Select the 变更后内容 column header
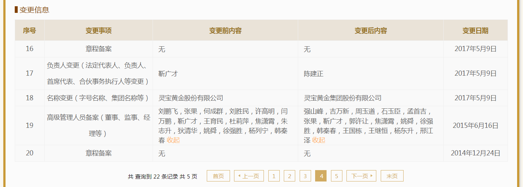523x187 pixels. tap(370, 30)
